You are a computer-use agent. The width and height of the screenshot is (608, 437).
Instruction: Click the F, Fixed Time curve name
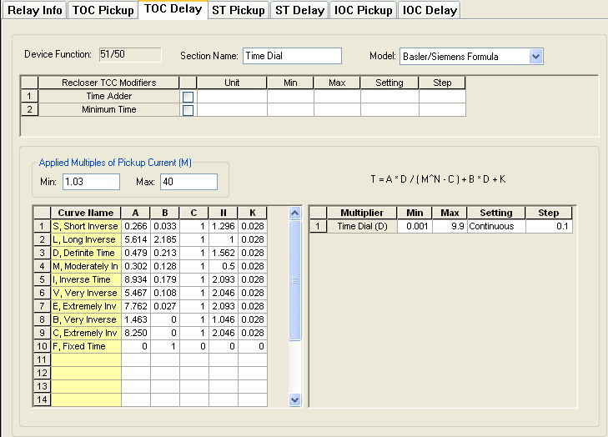[x=85, y=346]
